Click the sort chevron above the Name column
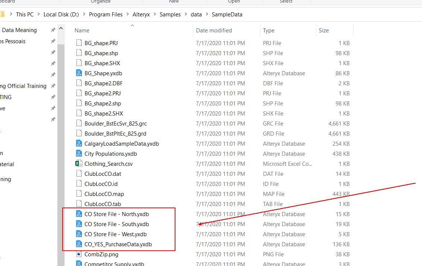This screenshot has height=266, width=422. (132, 25)
